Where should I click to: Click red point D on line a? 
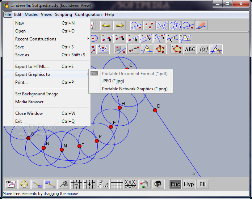pos(155,110)
